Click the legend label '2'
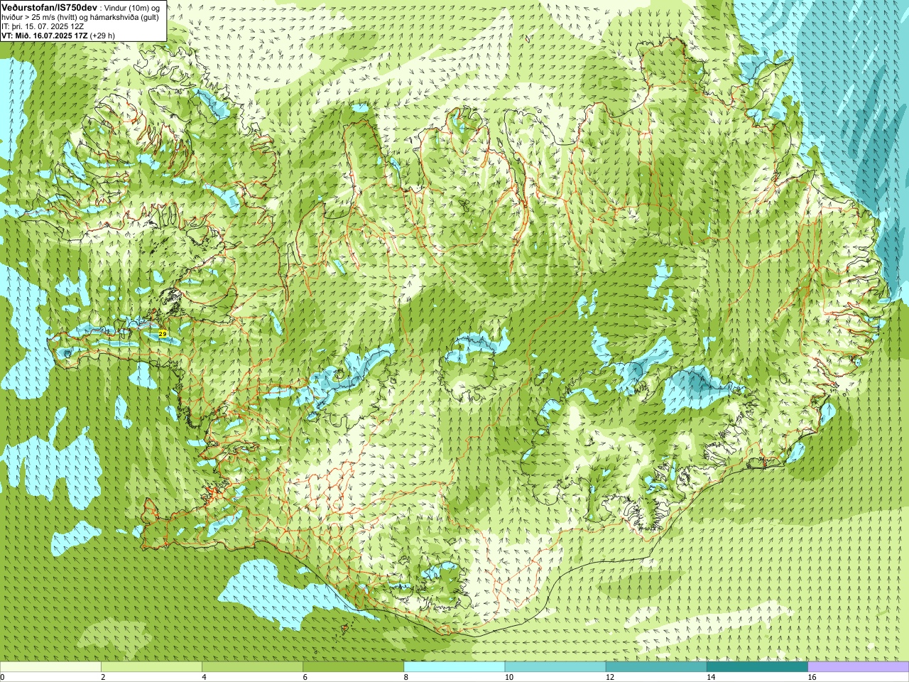Viewport: 909px width, 682px height. pos(103,677)
